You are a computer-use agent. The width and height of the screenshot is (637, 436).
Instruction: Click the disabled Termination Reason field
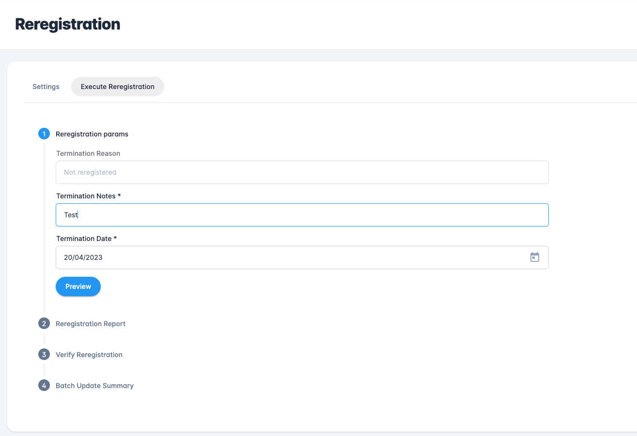point(302,172)
